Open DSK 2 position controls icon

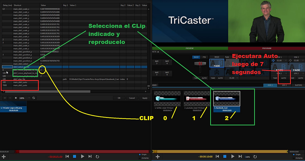coord(290,60)
